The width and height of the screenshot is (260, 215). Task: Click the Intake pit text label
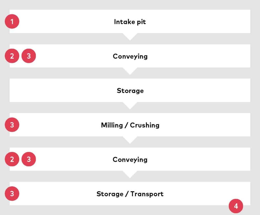[130, 22]
